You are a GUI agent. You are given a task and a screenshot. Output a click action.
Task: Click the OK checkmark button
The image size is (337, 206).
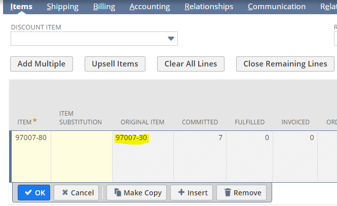coord(34,192)
